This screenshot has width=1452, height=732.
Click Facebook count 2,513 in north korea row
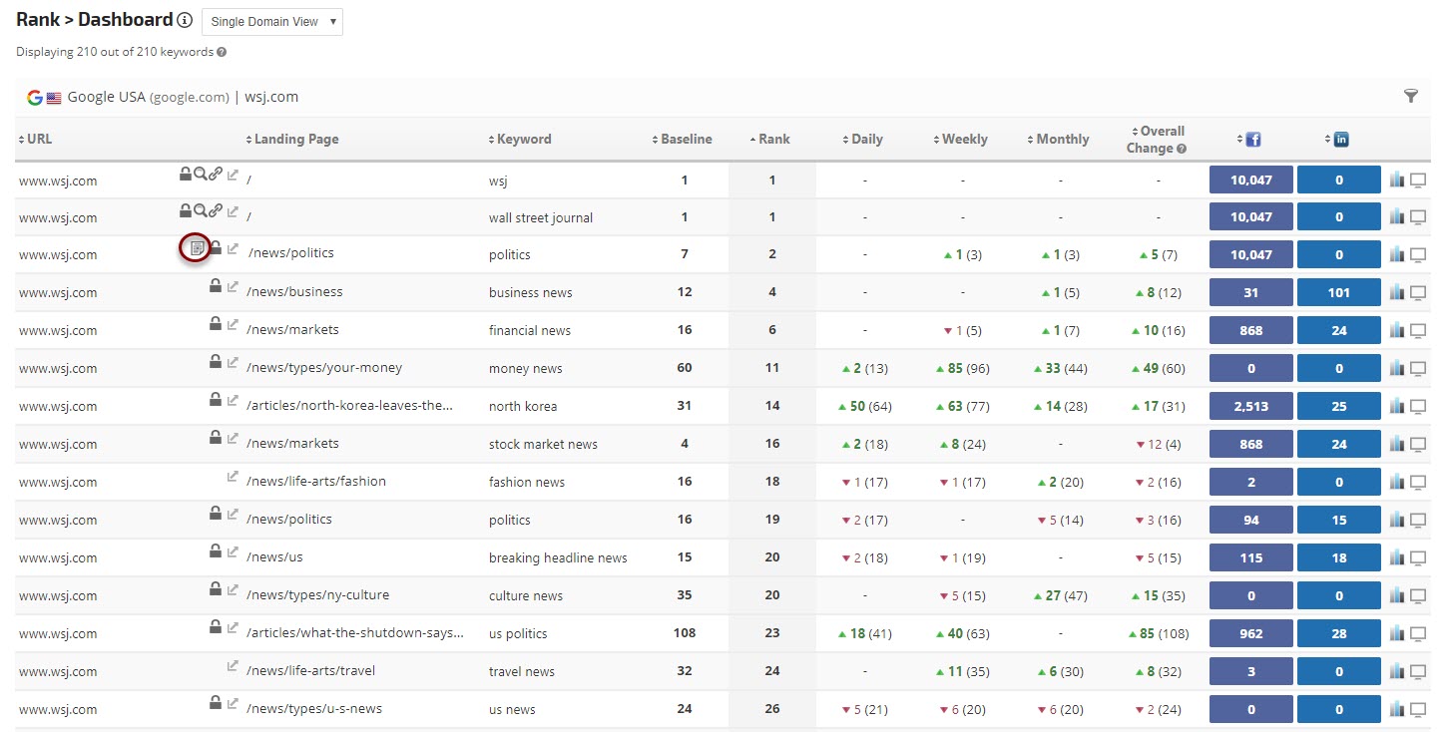tap(1251, 407)
